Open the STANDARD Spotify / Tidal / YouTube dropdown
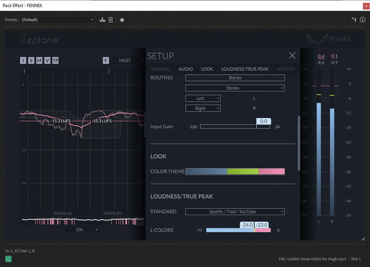This screenshot has height=267, width=370. 235,212
